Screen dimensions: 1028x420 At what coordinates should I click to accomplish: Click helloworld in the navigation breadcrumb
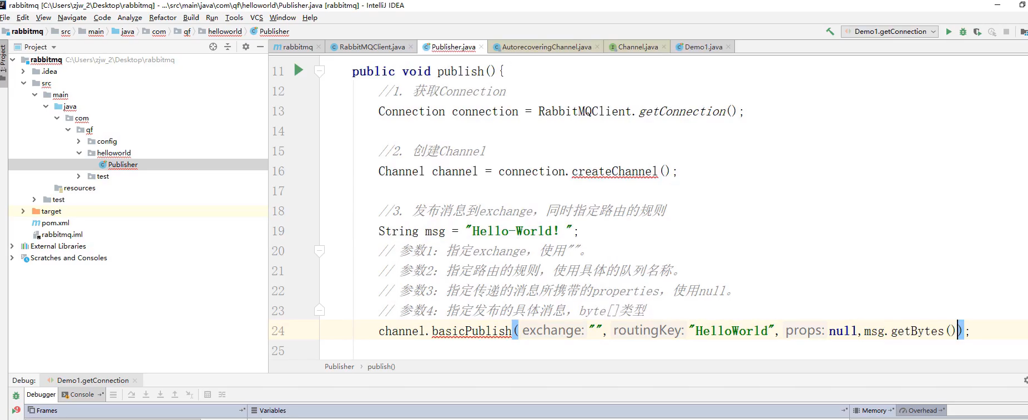[x=224, y=32]
